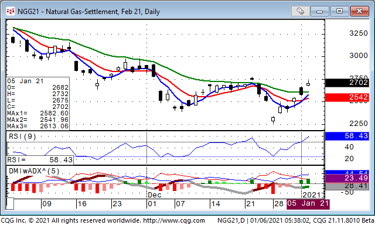Click the latest candlestick for 05 Jan
The width and height of the screenshot is (375, 225).
[308, 83]
